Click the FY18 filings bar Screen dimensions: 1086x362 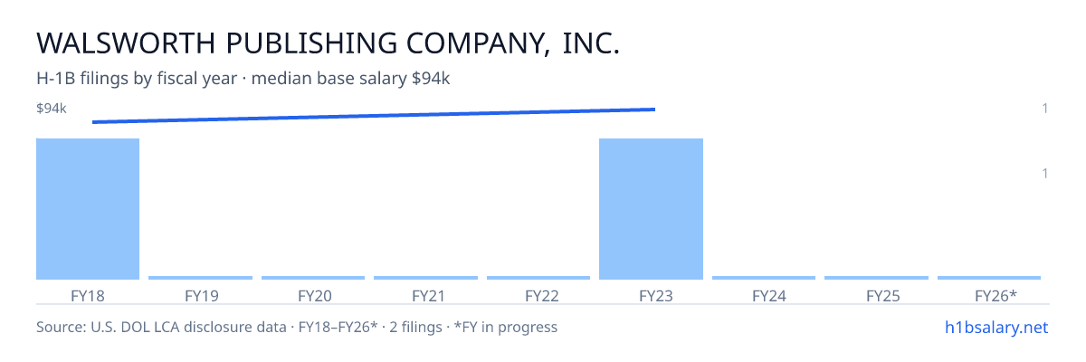coord(88,209)
